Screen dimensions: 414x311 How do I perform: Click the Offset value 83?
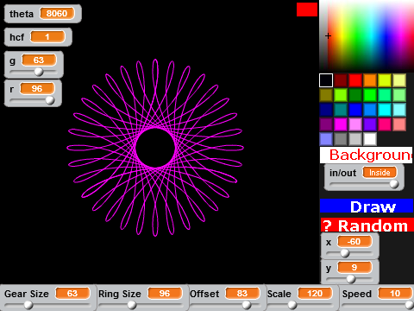pos(242,294)
